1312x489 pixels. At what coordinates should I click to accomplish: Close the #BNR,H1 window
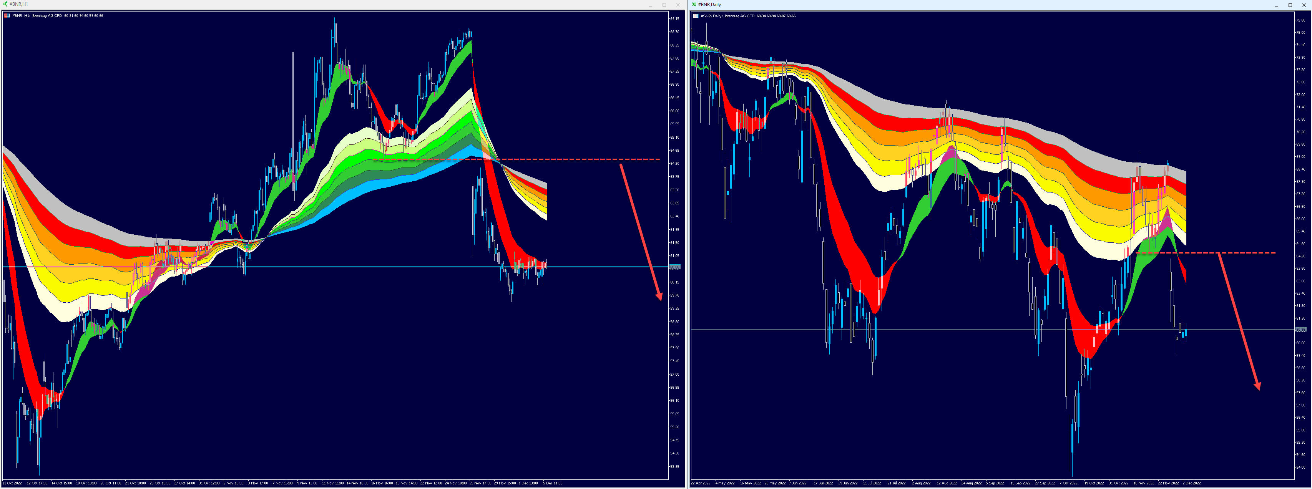[678, 5]
